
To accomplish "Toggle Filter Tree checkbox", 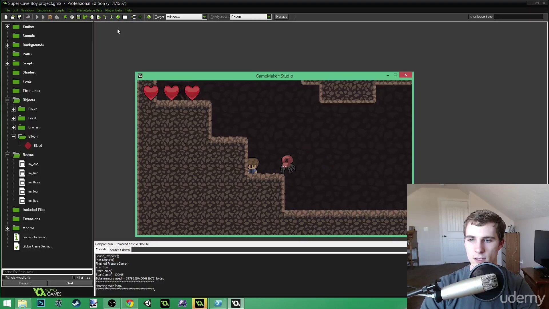I will coord(74,278).
